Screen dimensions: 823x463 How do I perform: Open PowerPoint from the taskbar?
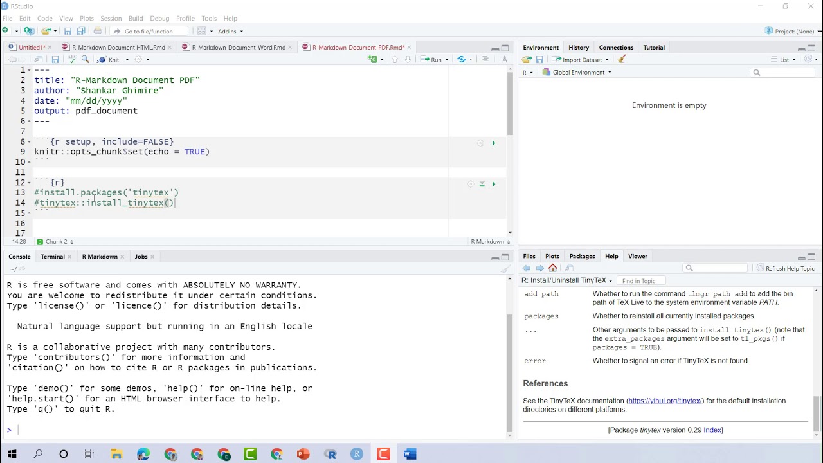(x=303, y=454)
